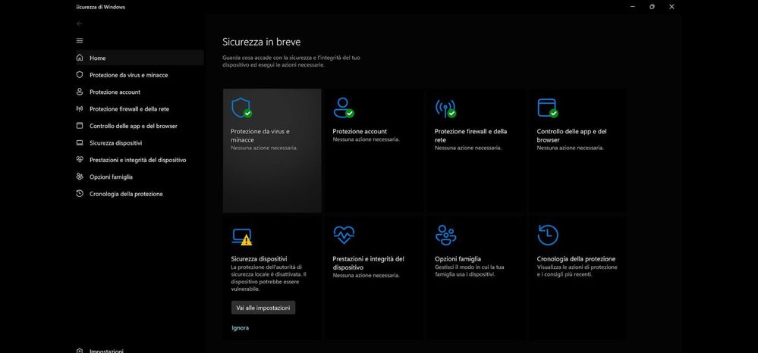The width and height of the screenshot is (758, 353).
Task: Click the heart health icon in sidebar
Action: (80, 160)
